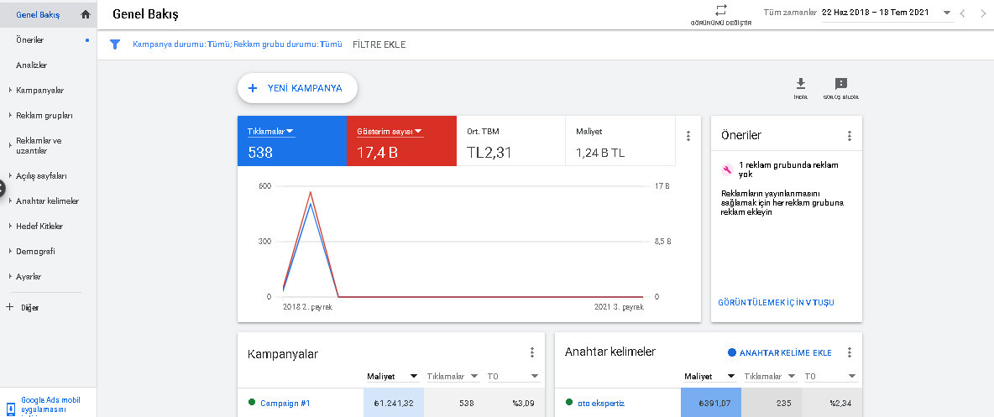Expand Reklamlar ve uzantılar in the sidebar

(x=10, y=146)
